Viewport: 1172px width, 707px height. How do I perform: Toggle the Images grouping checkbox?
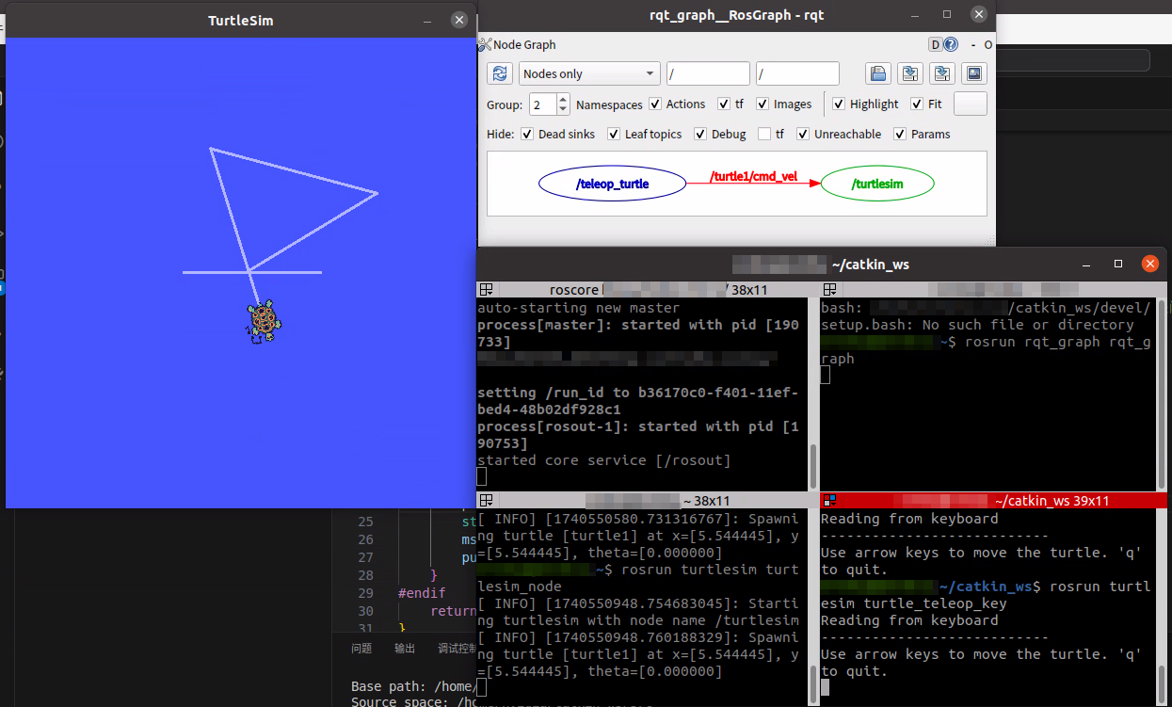click(763, 104)
